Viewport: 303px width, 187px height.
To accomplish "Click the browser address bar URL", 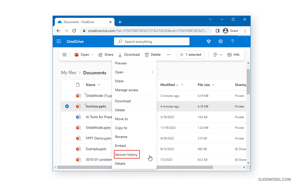I will pos(147,31).
